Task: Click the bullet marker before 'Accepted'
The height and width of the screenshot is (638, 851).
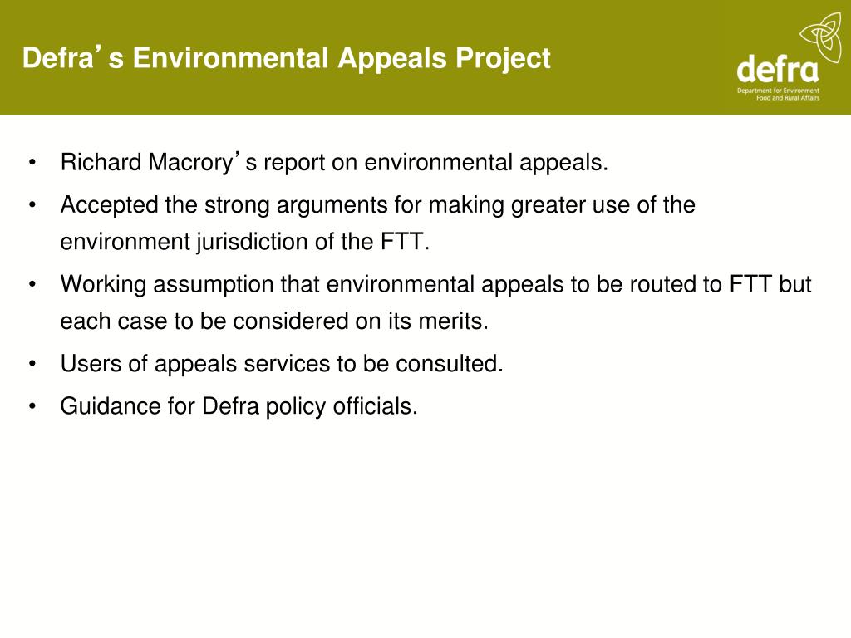Action: (32, 205)
